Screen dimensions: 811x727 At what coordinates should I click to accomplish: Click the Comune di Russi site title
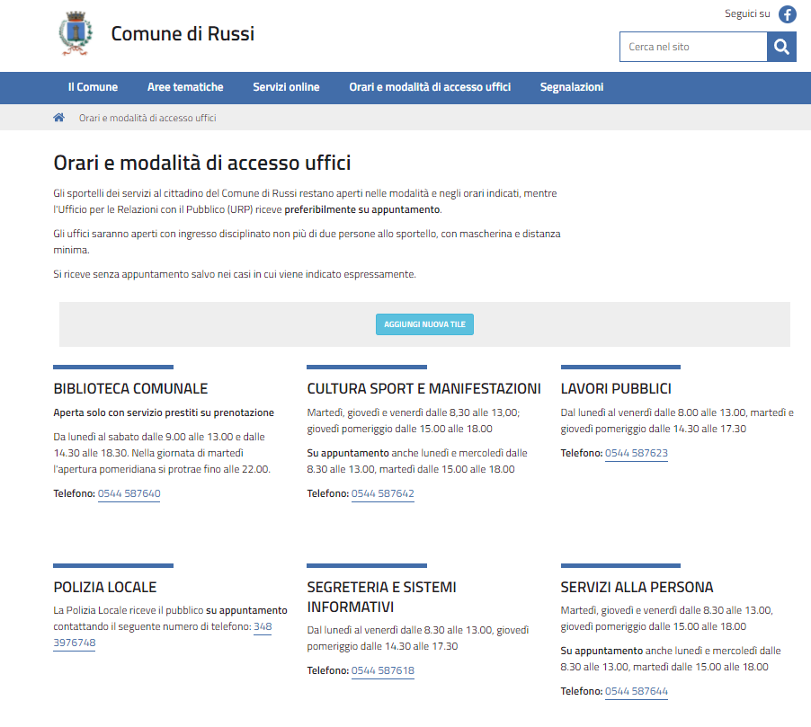point(183,34)
